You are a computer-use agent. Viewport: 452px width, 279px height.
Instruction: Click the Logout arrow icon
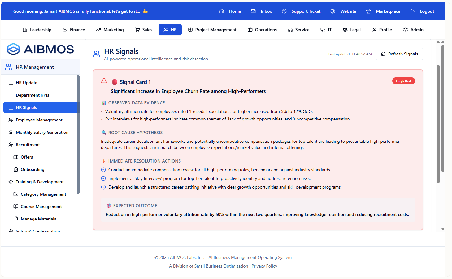point(413,11)
